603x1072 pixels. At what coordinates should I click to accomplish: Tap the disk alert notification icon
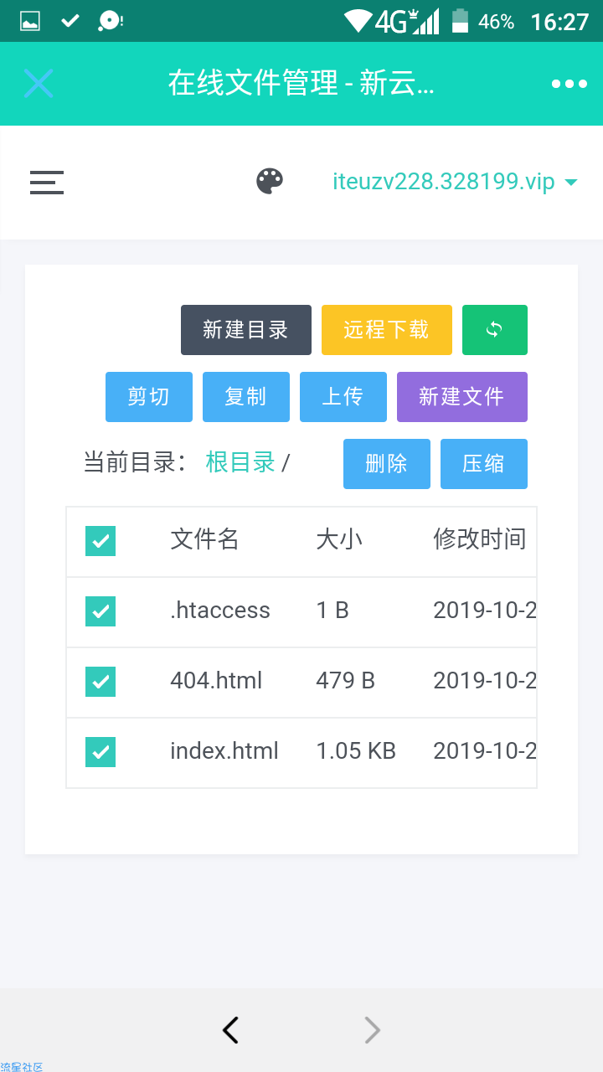[111, 21]
